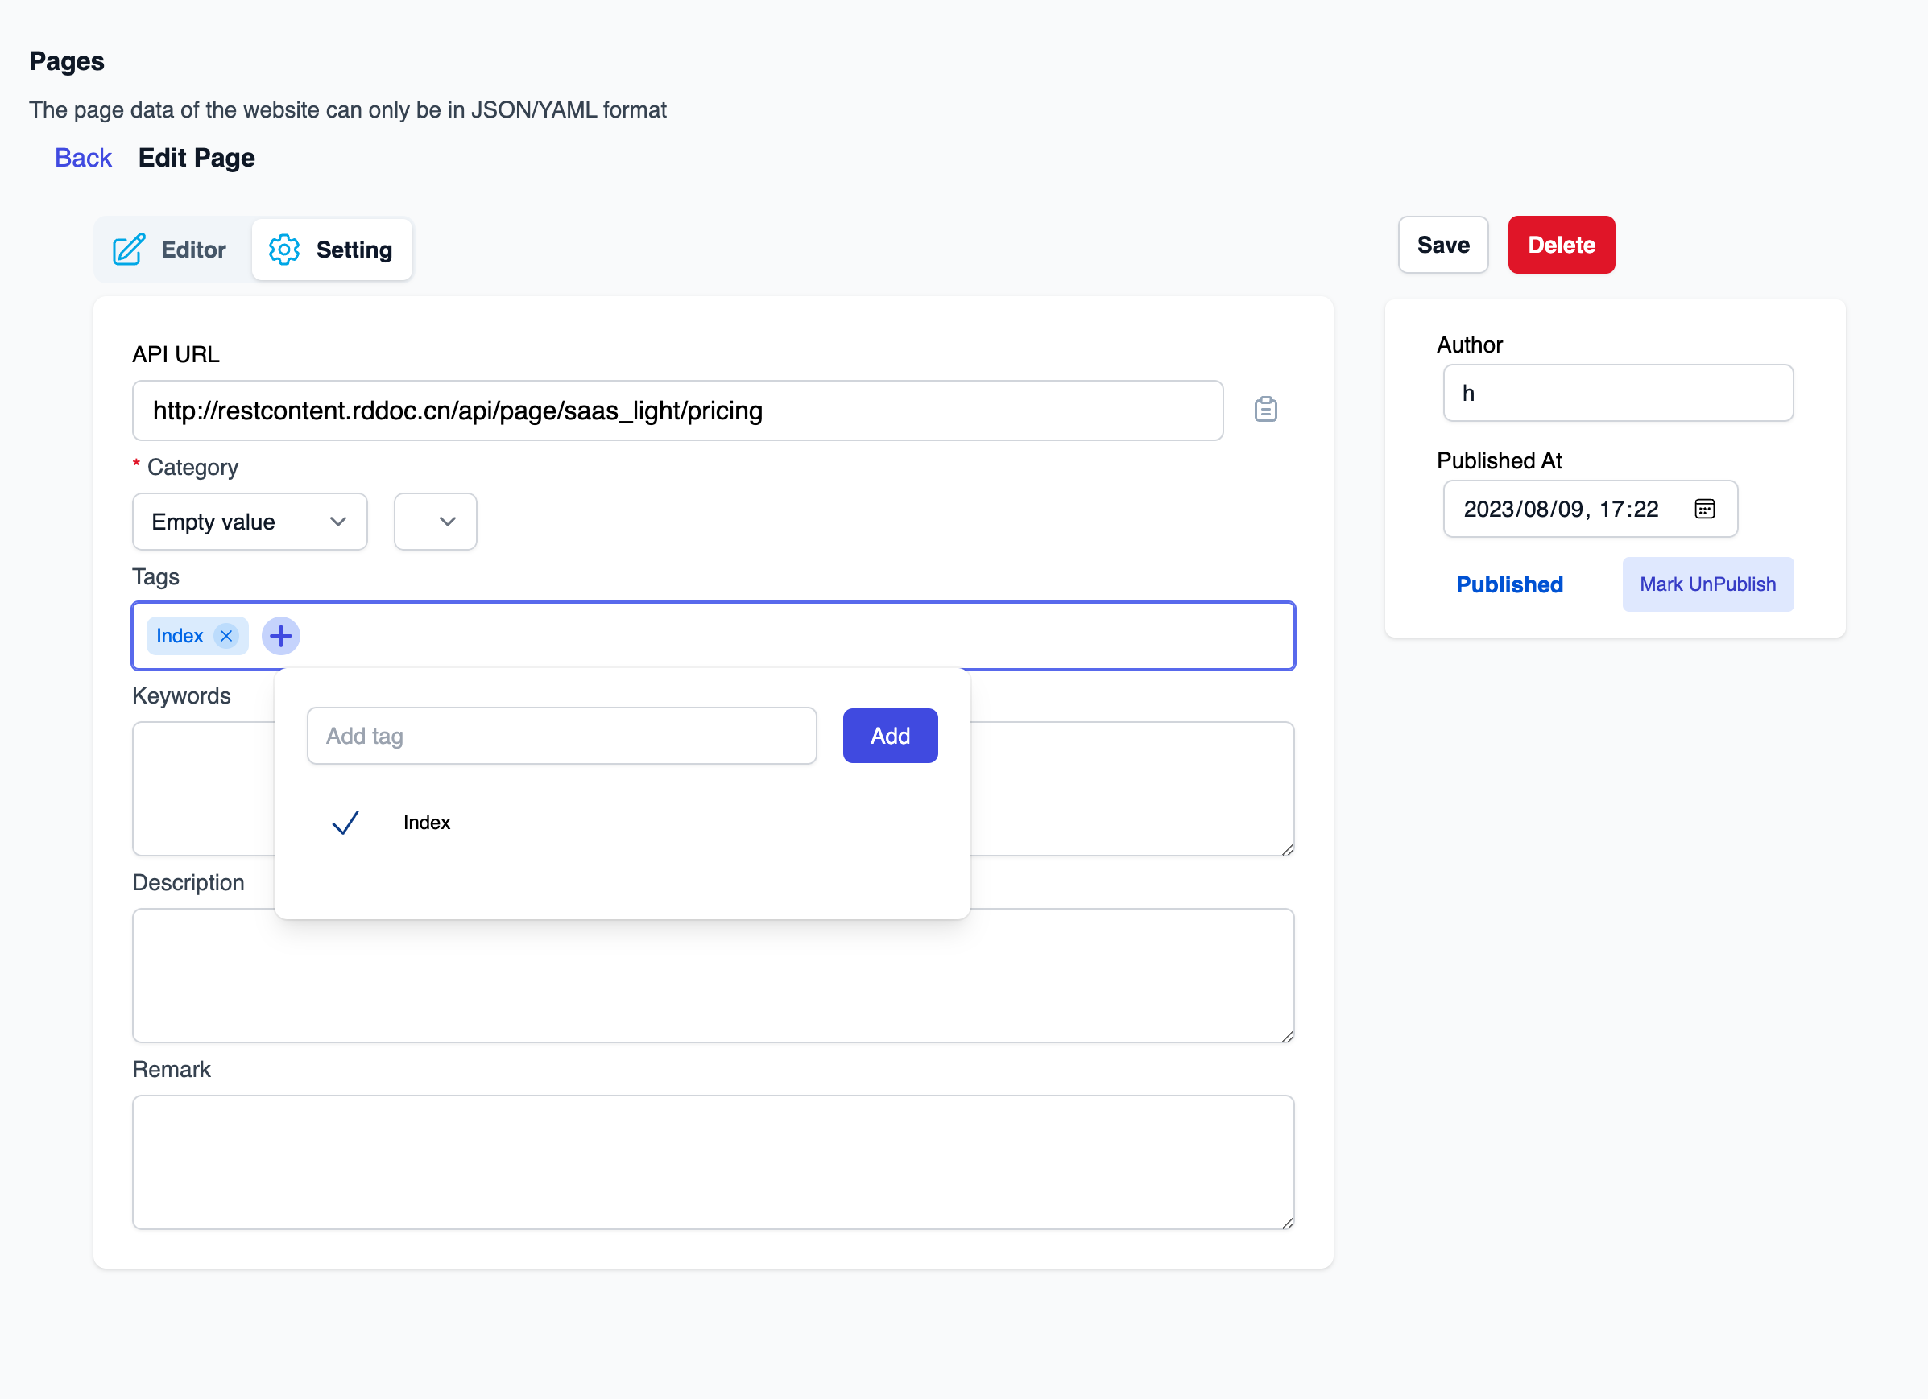
Task: Click the blue Add button
Action: [x=889, y=736]
